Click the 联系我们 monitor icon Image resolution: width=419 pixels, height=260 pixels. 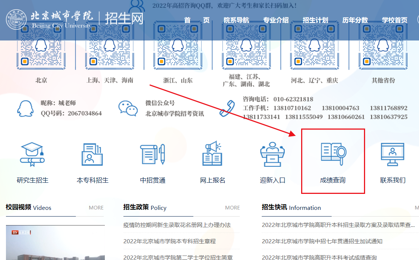point(392,154)
